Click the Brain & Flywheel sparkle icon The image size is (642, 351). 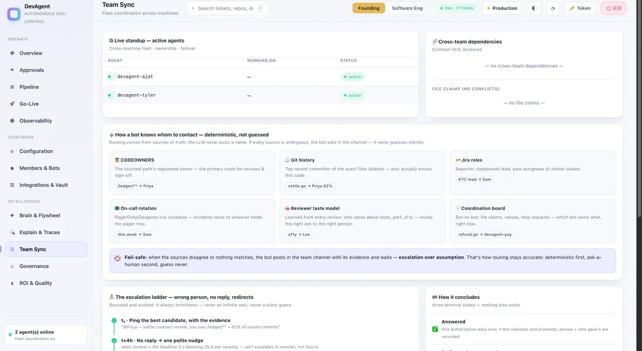(x=12, y=216)
